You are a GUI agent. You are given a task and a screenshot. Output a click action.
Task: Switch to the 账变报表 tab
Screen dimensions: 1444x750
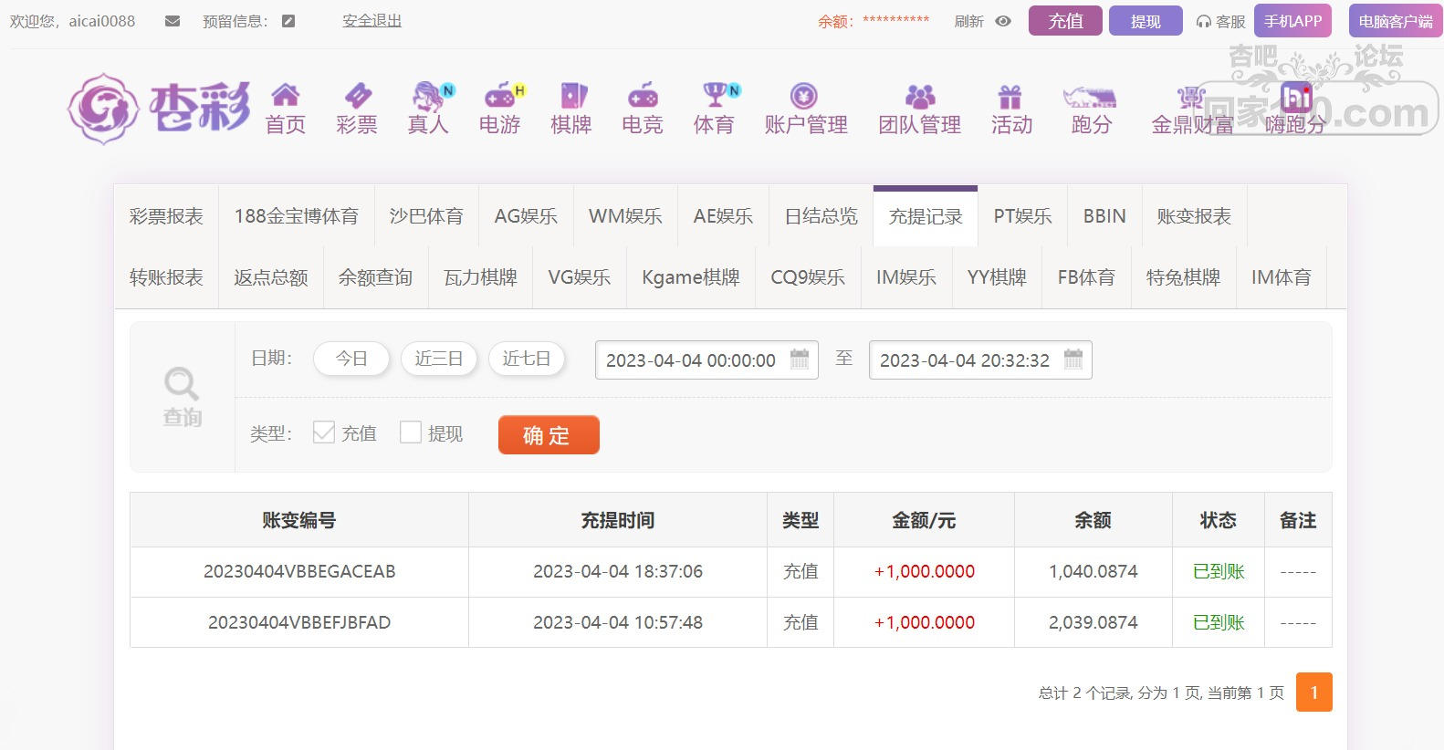tap(1194, 216)
